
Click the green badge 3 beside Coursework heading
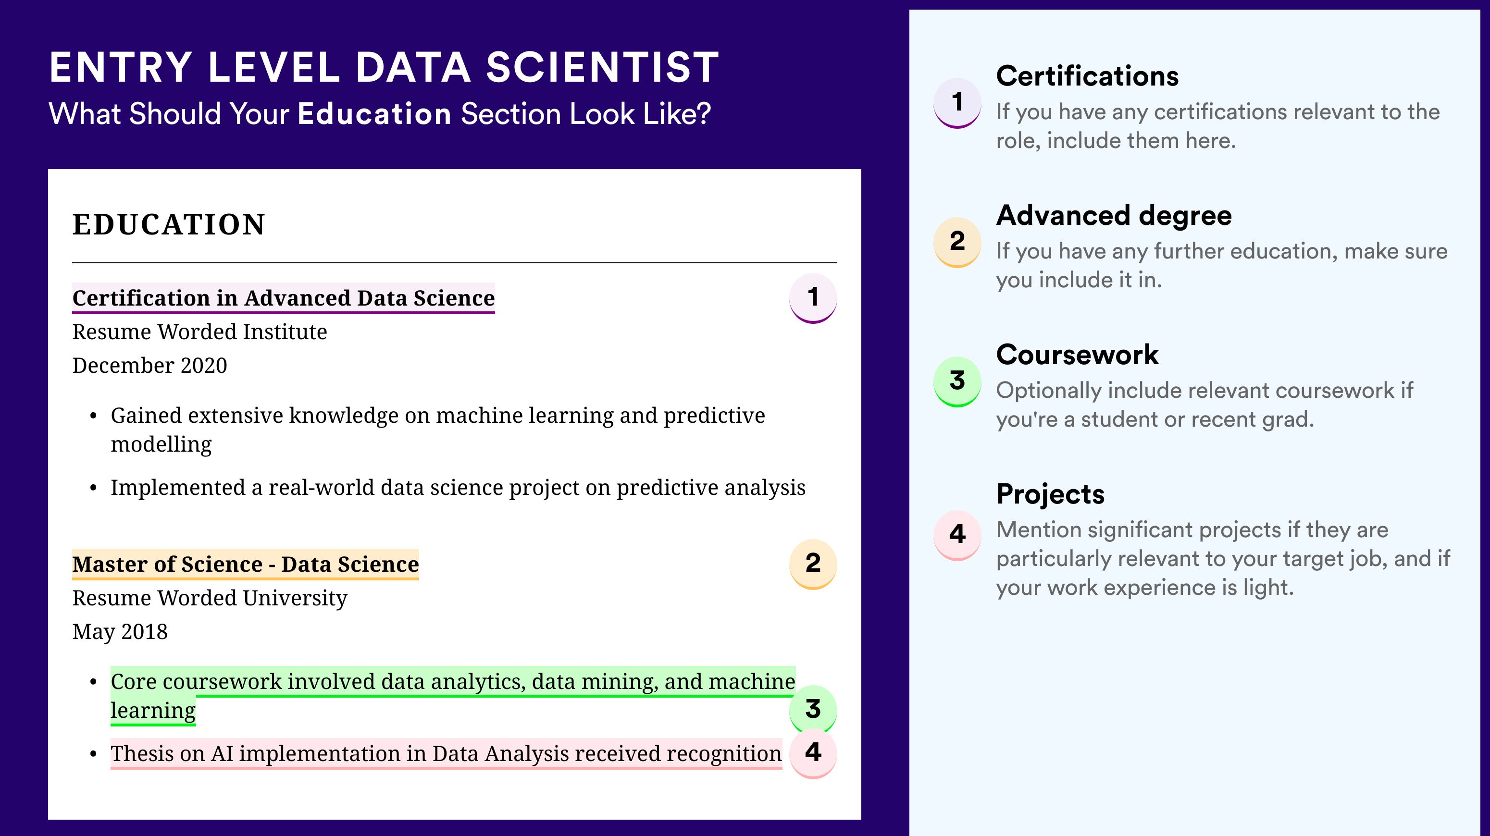(x=957, y=381)
